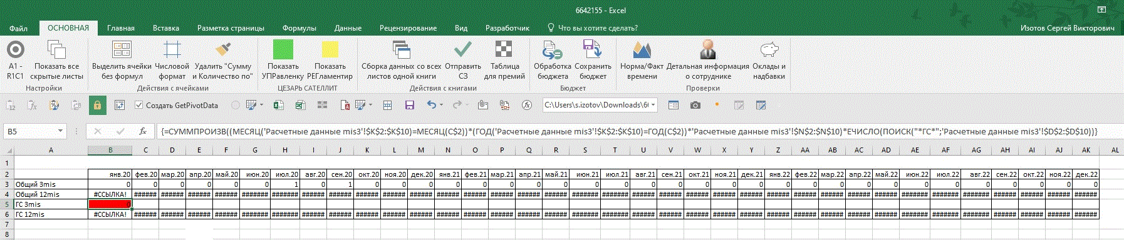The height and width of the screenshot is (240, 1124).
Task: Click Выделить ячейки без формул button
Action: [x=122, y=60]
